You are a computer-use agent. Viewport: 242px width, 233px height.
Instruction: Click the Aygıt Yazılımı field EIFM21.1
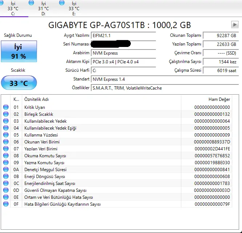click(124, 36)
